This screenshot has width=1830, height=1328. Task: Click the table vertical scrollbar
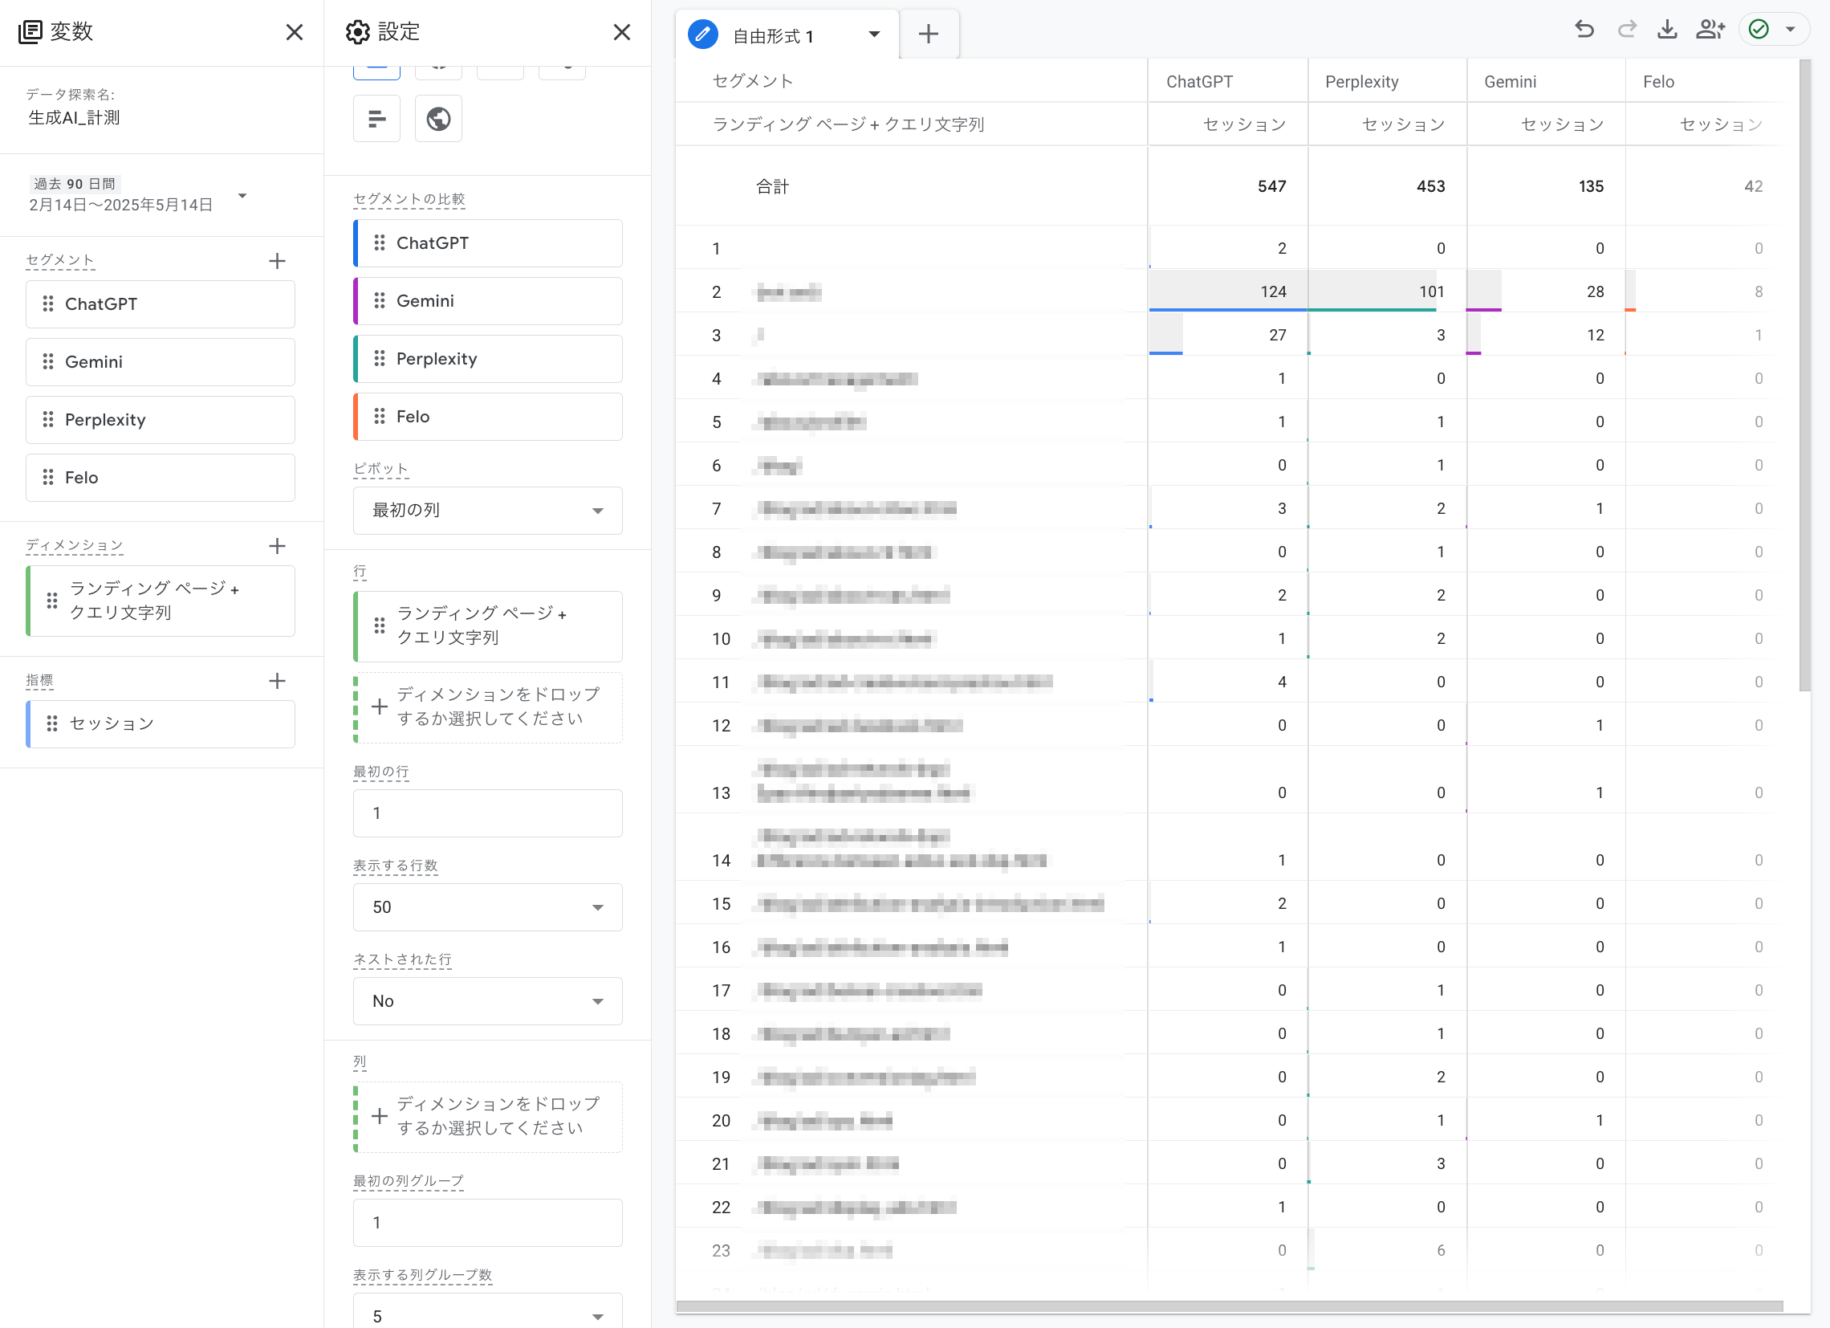pos(1804,376)
